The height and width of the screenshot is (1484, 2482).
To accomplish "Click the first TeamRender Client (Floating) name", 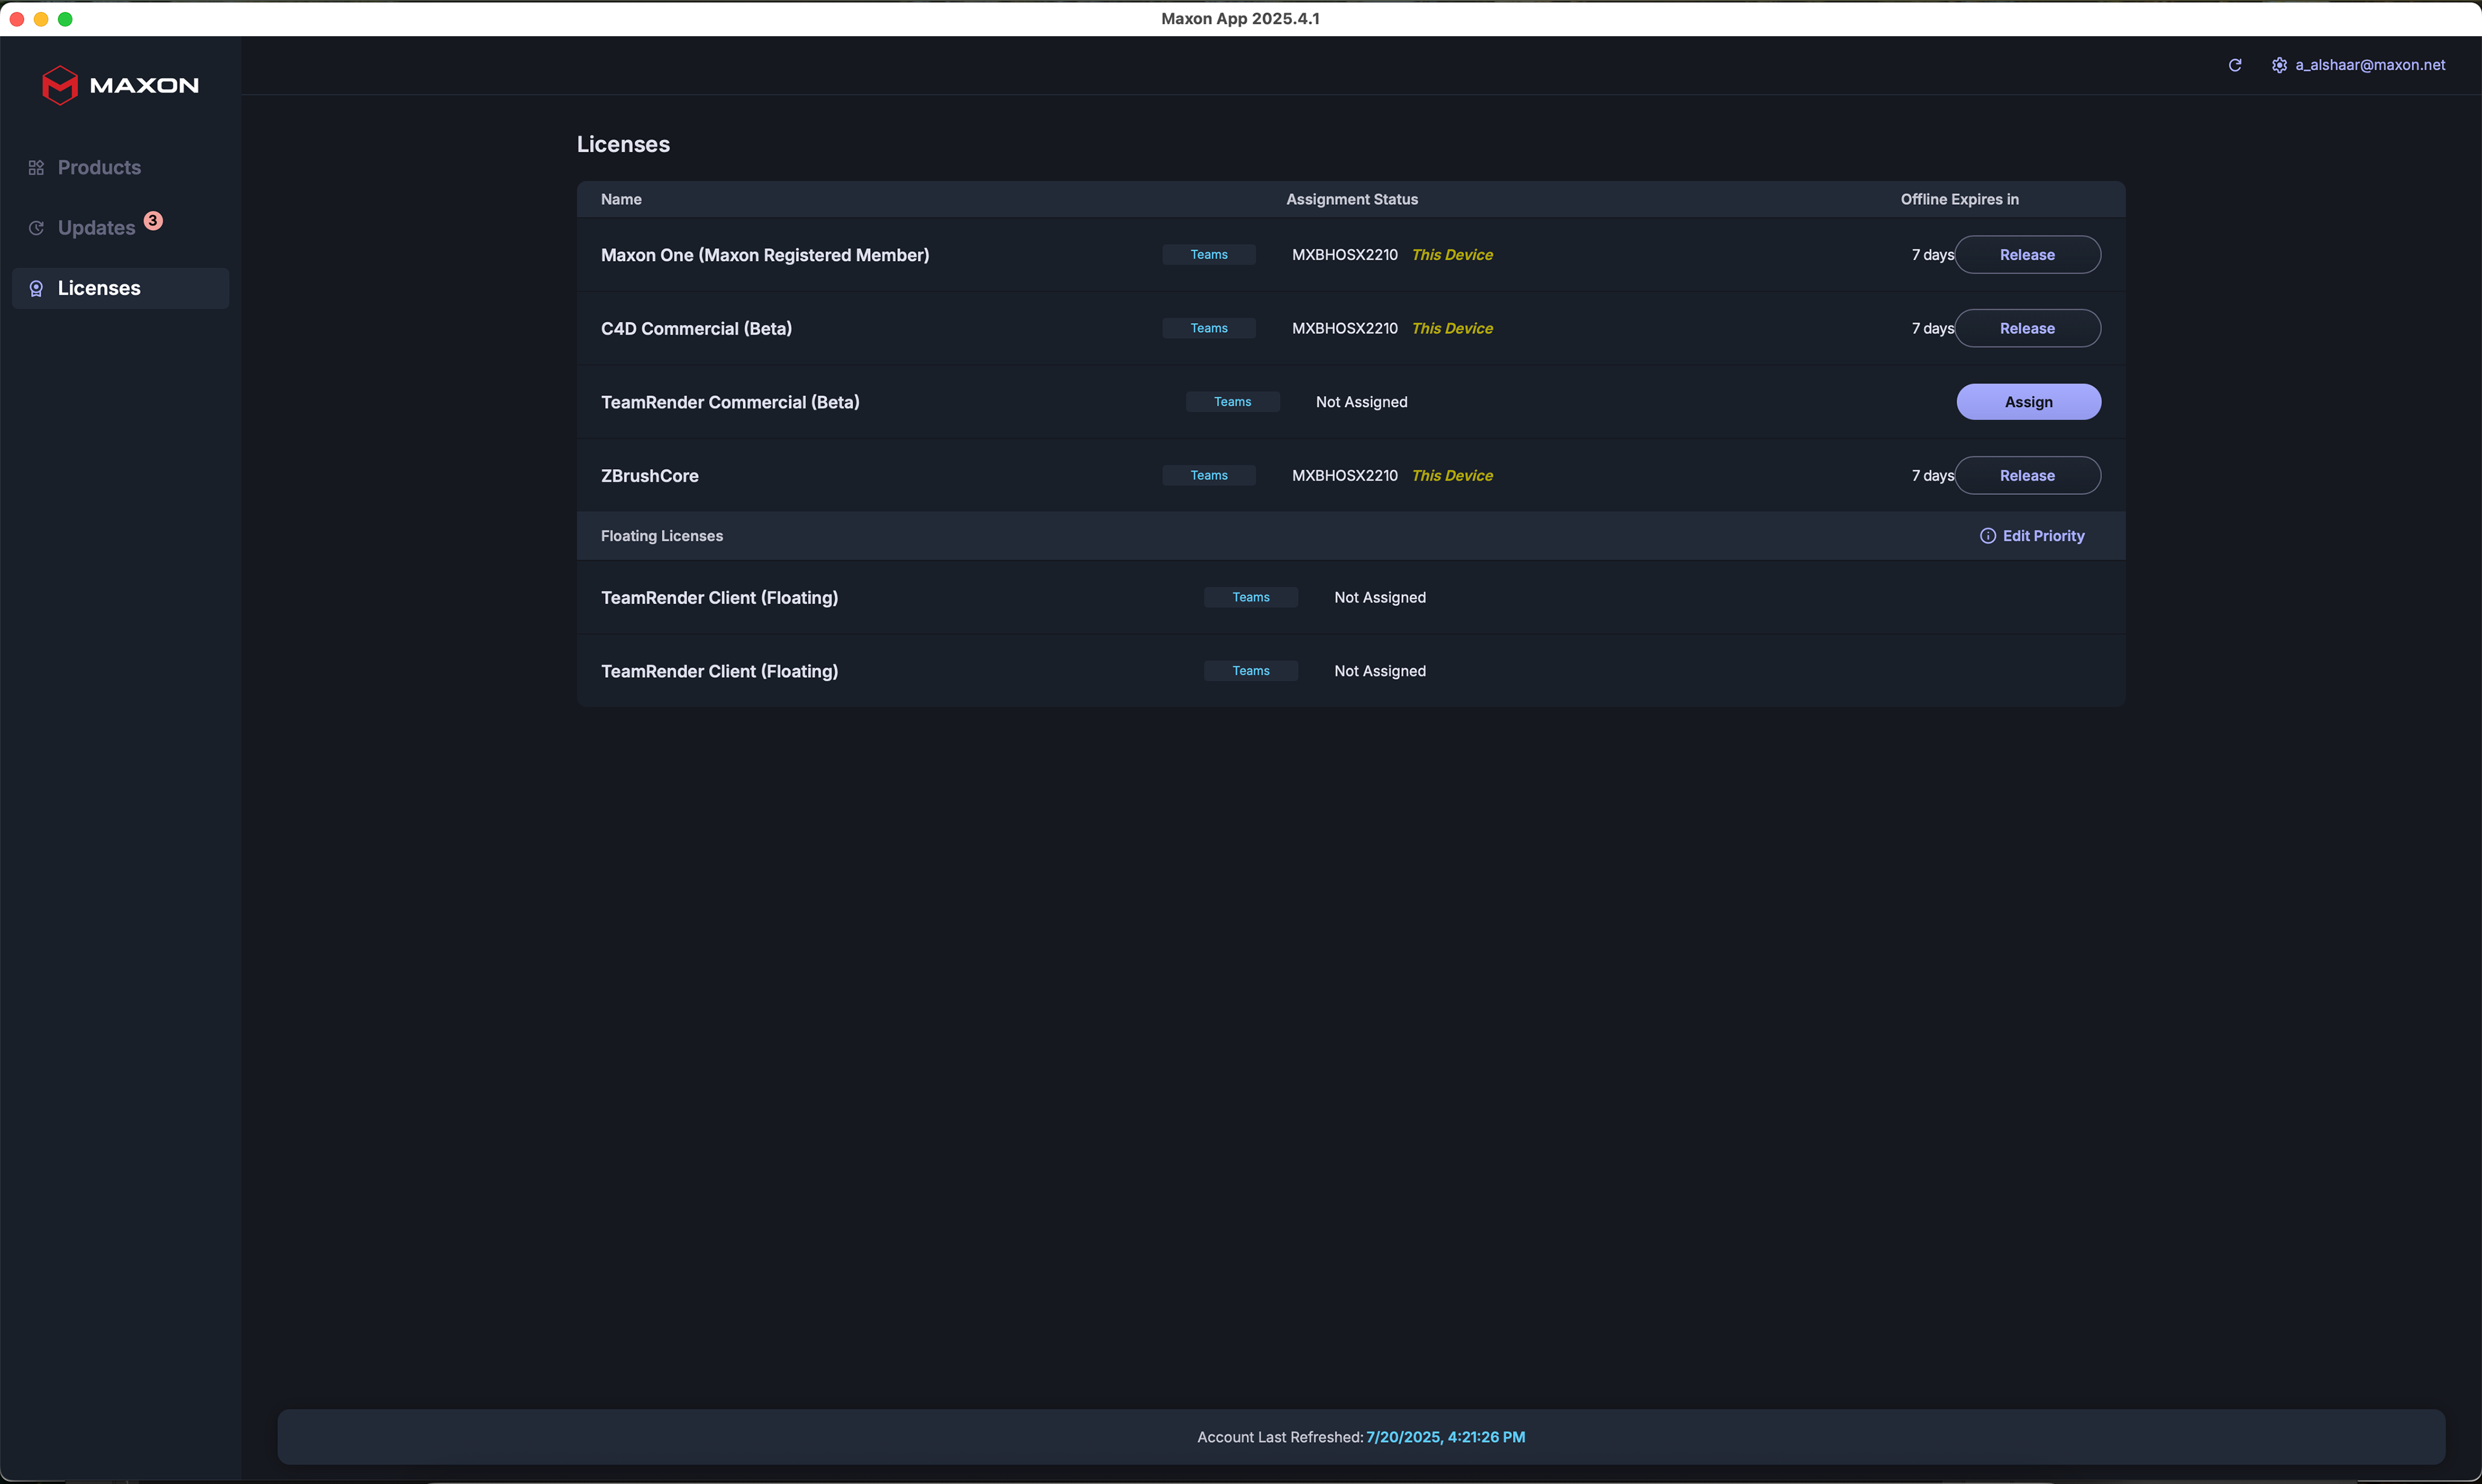I will 719,597.
